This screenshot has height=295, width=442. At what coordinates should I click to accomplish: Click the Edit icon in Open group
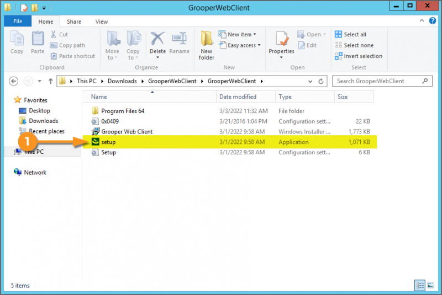[x=302, y=45]
